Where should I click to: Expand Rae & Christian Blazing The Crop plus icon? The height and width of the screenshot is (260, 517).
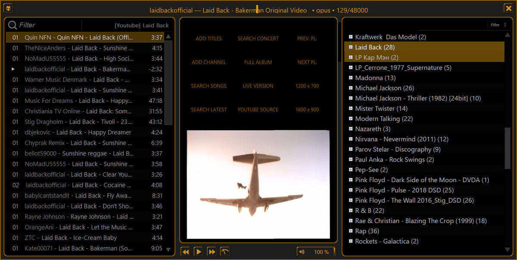(x=351, y=221)
